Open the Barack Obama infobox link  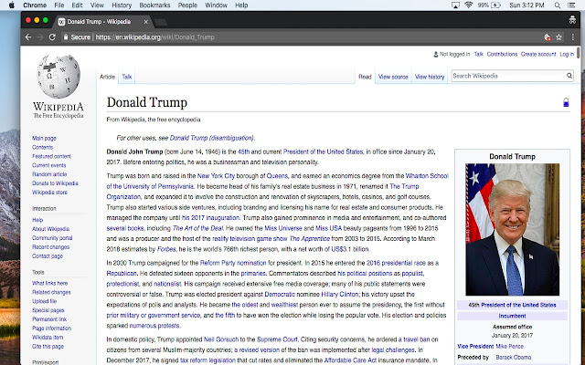(x=514, y=357)
